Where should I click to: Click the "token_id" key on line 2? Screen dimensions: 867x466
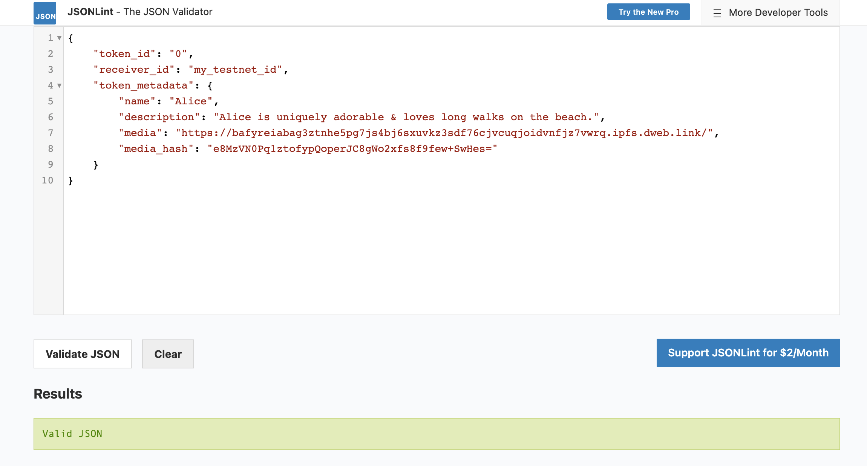click(x=124, y=54)
